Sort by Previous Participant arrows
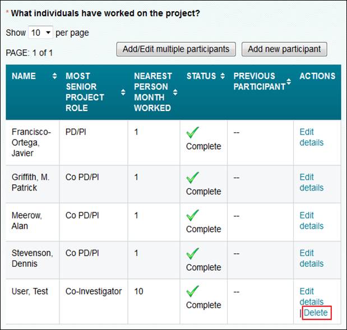The height and width of the screenshot is (330, 347). (x=289, y=81)
